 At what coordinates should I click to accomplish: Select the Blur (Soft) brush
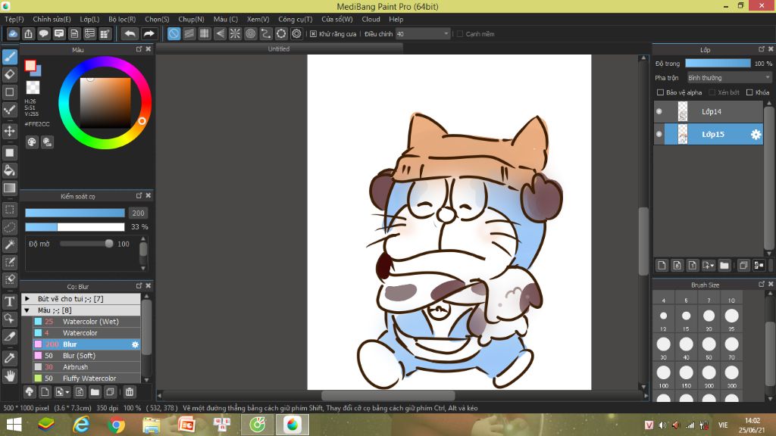pyautogui.click(x=86, y=356)
